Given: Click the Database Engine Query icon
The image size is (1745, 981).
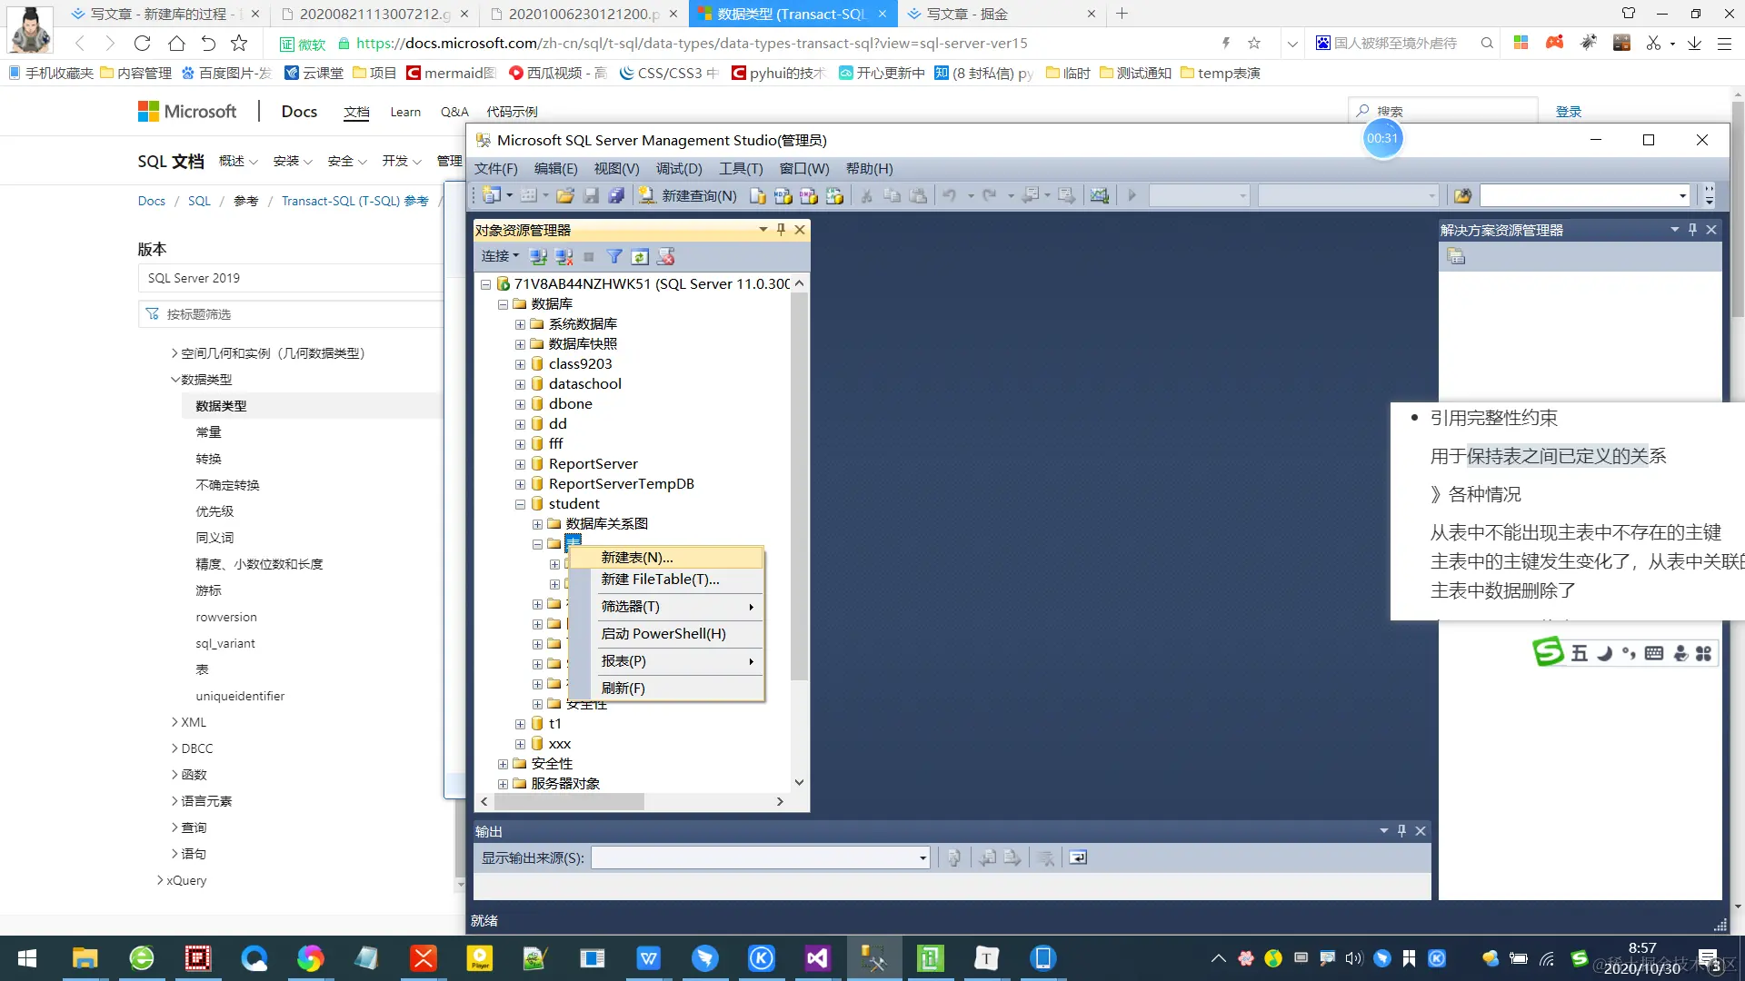Looking at the screenshot, I should click(x=758, y=195).
